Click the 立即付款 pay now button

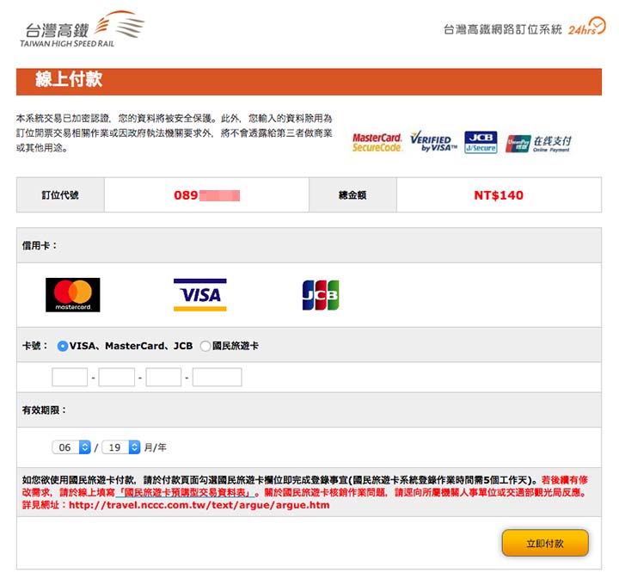(x=545, y=543)
